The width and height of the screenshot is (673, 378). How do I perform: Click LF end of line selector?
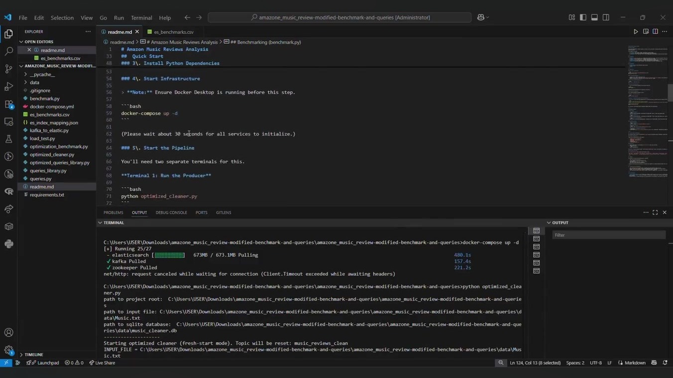(x=609, y=363)
